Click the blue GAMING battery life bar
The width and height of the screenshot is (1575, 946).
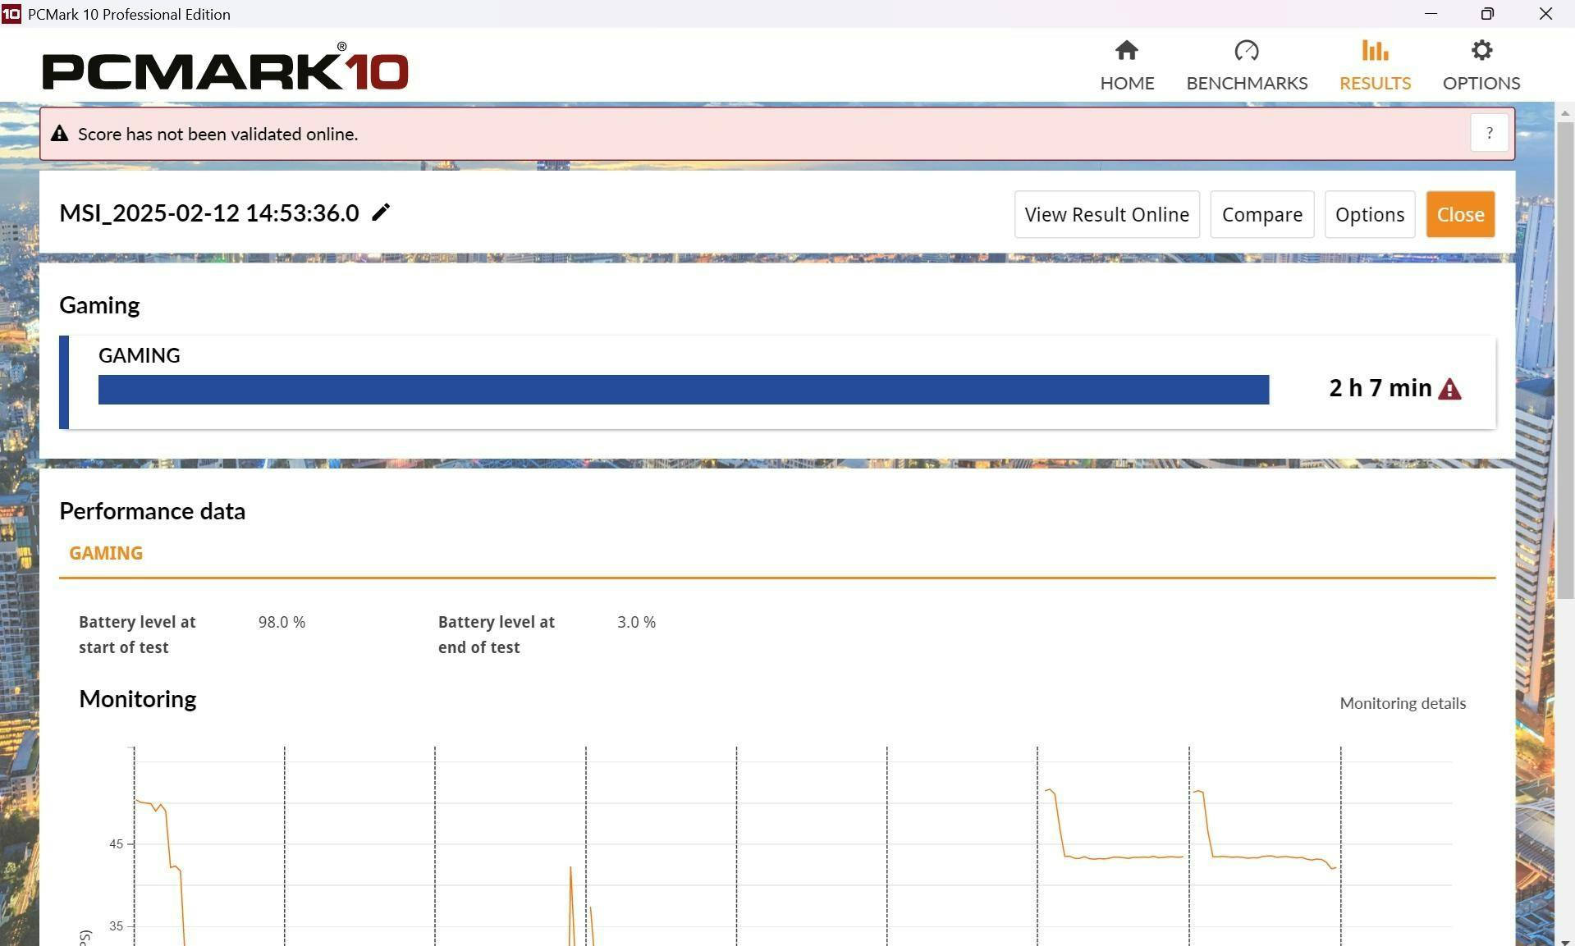coord(684,390)
